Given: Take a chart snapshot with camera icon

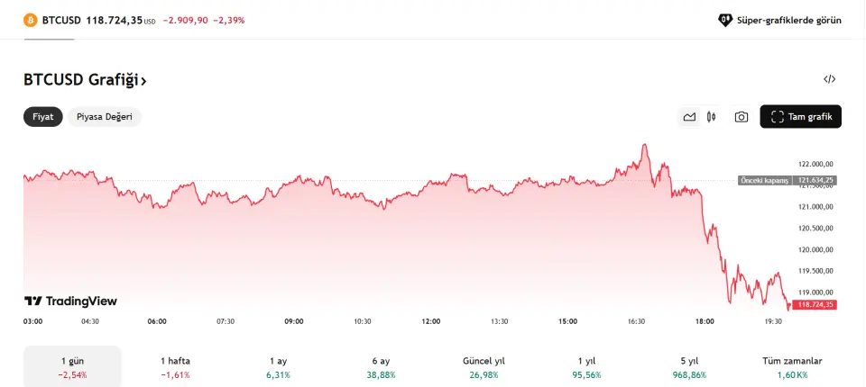Looking at the screenshot, I should pyautogui.click(x=741, y=117).
